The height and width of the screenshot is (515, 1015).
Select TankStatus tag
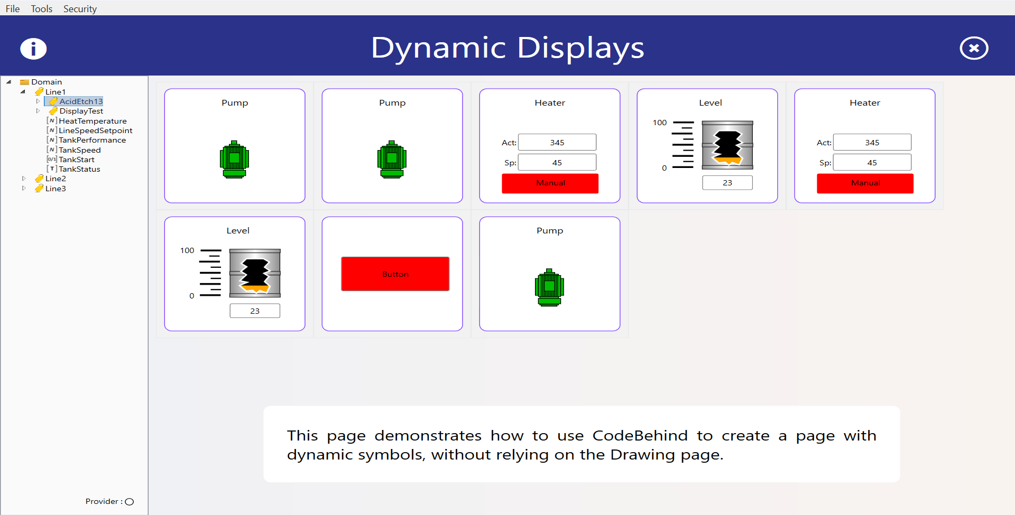coord(79,169)
